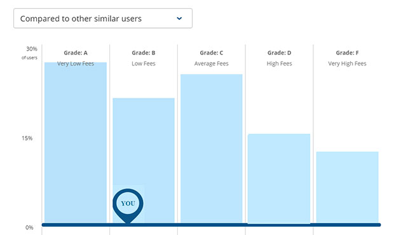Select the Grade: F column header

tap(347, 53)
